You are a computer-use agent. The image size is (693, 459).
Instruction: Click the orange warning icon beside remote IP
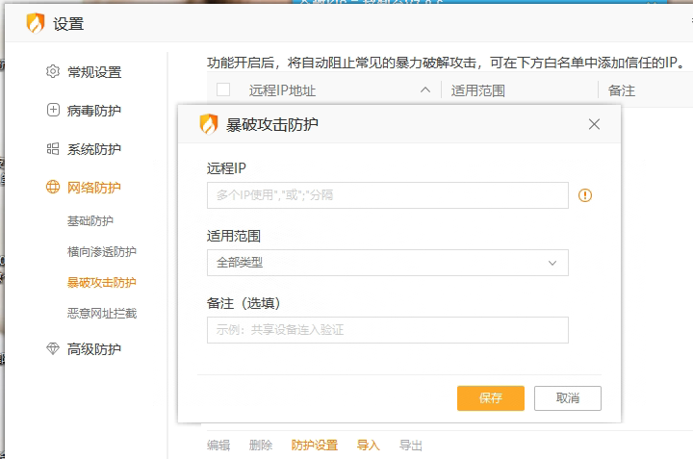(585, 195)
